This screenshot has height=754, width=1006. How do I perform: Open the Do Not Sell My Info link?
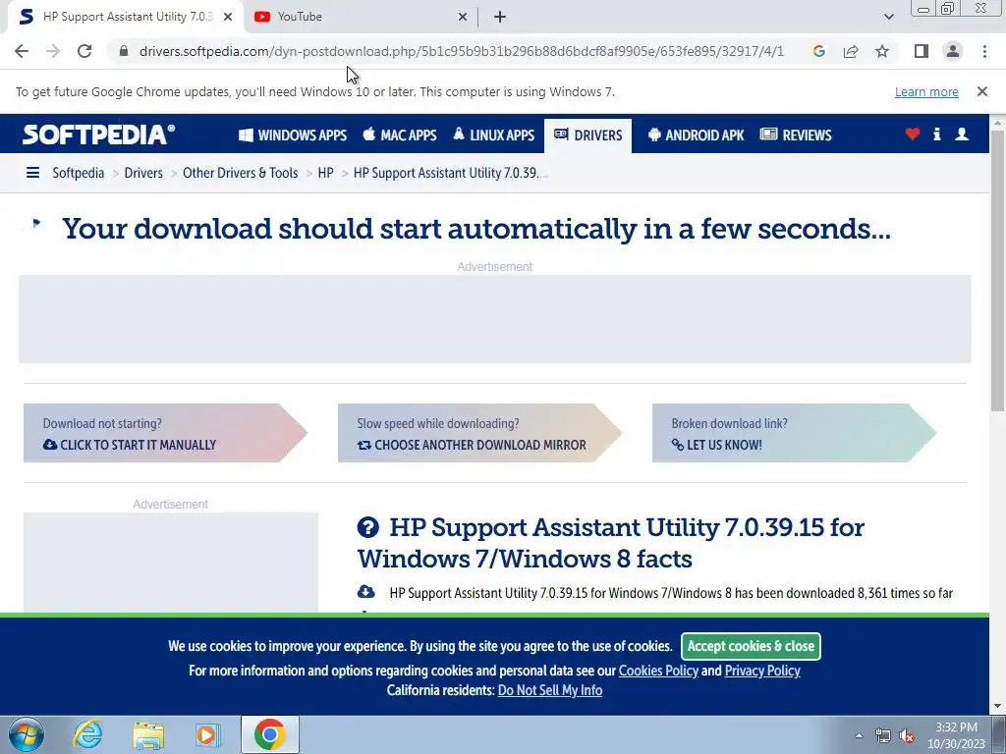point(550,690)
